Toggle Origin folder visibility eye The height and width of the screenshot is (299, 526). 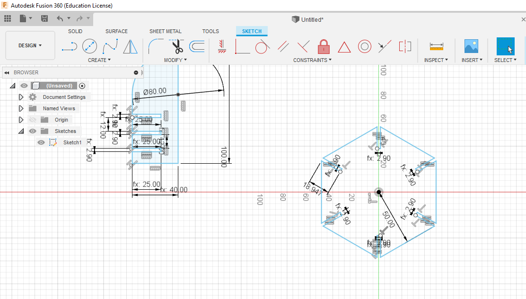33,120
